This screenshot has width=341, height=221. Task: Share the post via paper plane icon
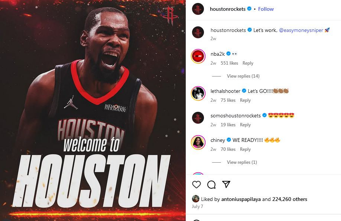tap(226, 184)
